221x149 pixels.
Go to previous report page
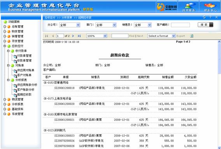53,36
